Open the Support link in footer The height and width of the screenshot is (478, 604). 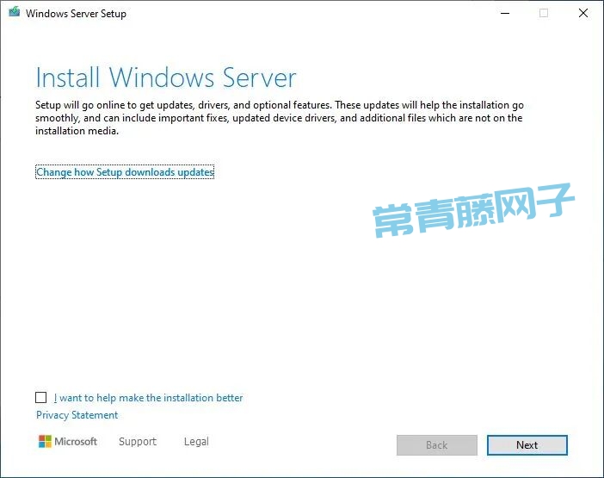(x=138, y=442)
